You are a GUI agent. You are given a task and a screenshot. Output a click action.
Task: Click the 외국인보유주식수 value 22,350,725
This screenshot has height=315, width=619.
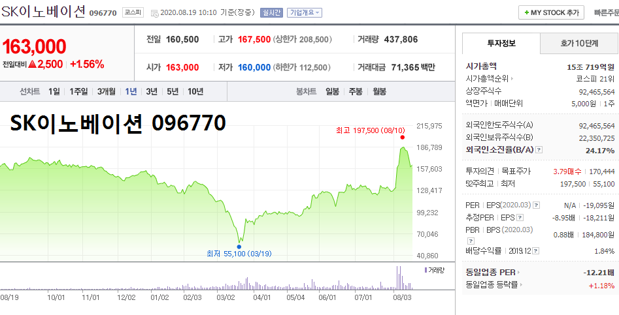597,138
